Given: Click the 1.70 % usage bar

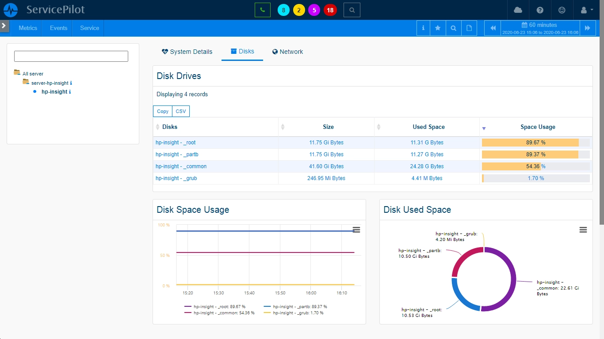Looking at the screenshot, I should click(x=536, y=178).
